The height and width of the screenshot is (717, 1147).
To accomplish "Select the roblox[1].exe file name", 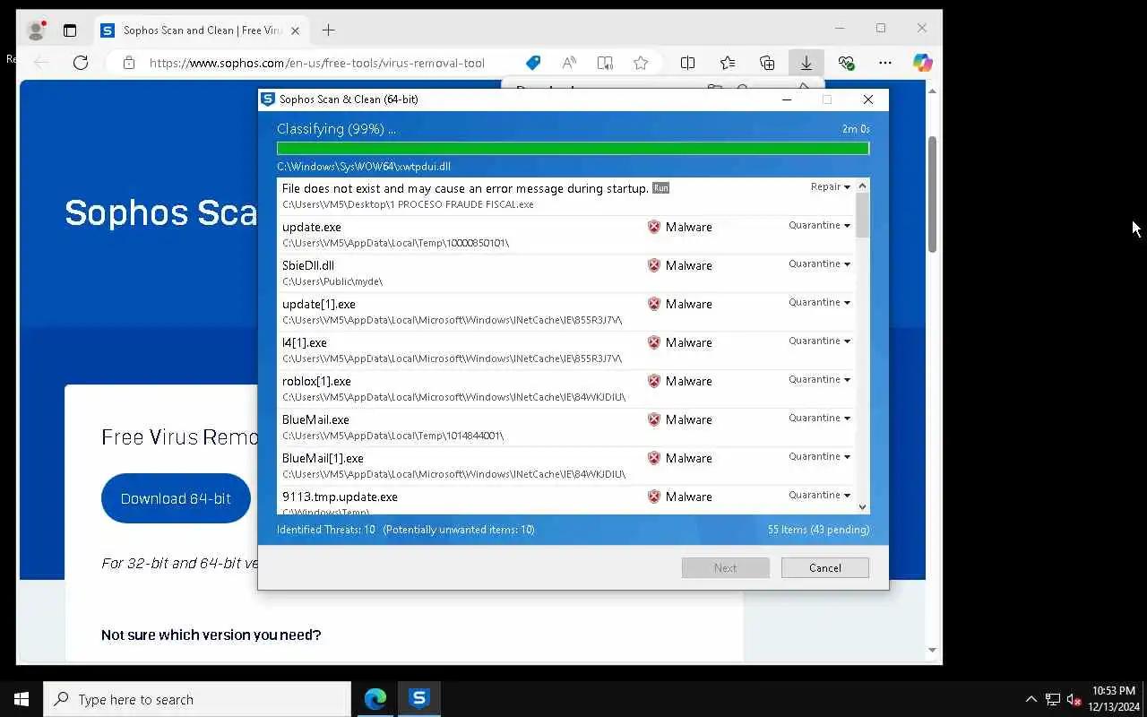I will (x=316, y=381).
